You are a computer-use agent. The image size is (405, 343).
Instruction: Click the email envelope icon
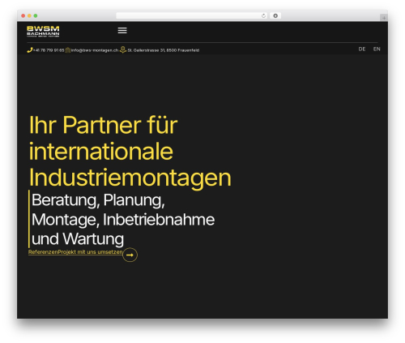[x=68, y=50]
